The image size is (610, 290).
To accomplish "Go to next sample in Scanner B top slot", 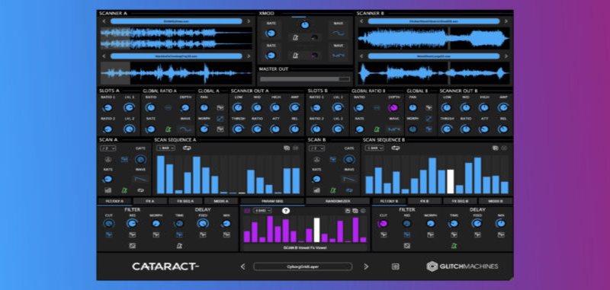I will [x=506, y=21].
